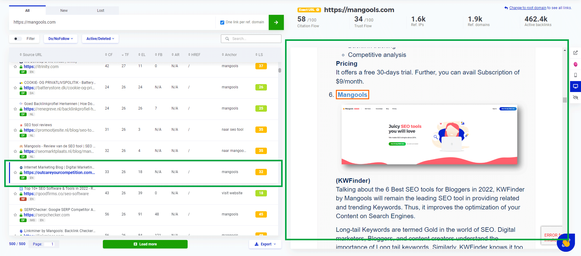Click Change to root domain link
The width and height of the screenshot is (581, 256).
pos(528,8)
